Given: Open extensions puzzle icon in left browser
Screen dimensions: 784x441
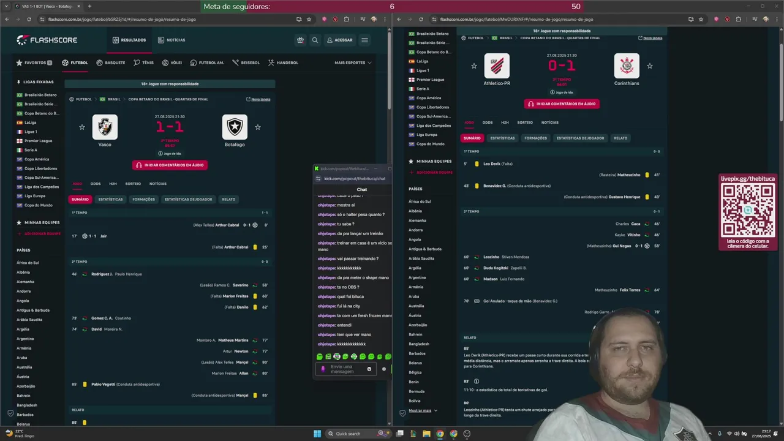Looking at the screenshot, I should click(x=345, y=19).
